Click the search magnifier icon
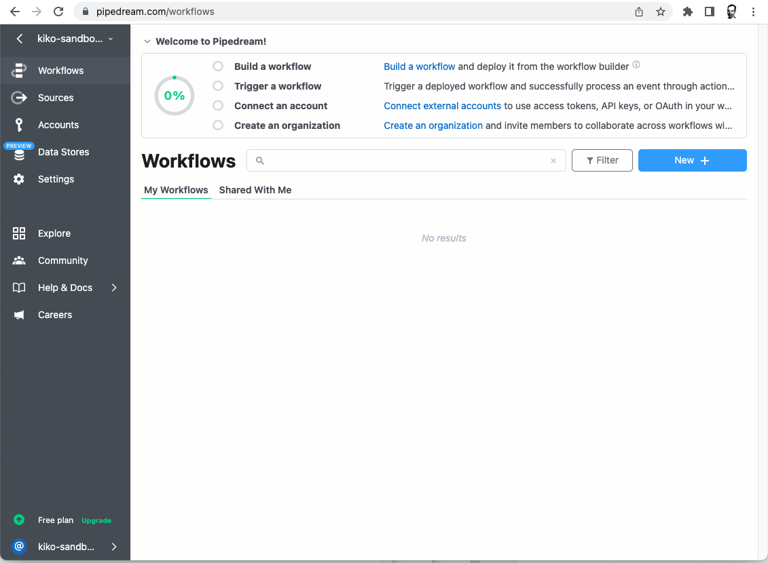This screenshot has height=563, width=768. point(260,161)
